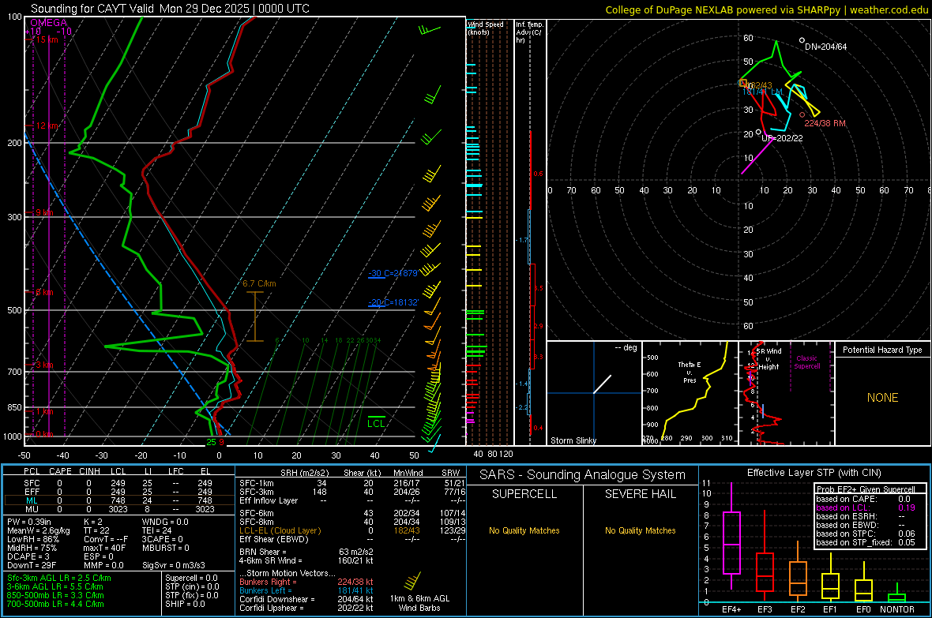The image size is (932, 618).
Task: Click the 'LCL-EL (Cloud Layer)' row
Action: coord(352,530)
